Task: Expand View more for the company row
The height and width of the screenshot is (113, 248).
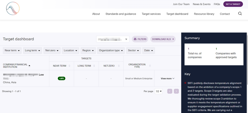Action: [168, 78]
